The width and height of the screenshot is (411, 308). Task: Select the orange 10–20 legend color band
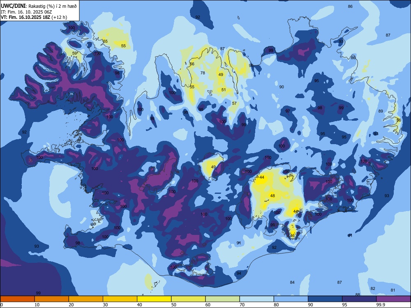52,299
